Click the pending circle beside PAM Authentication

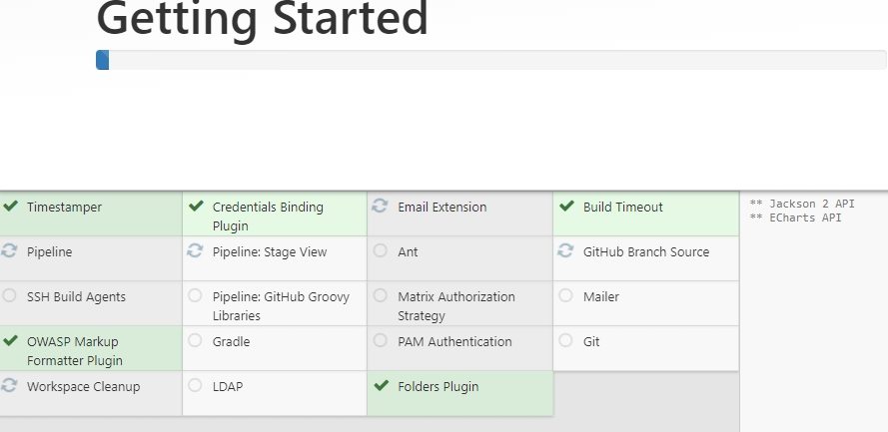[x=380, y=340]
